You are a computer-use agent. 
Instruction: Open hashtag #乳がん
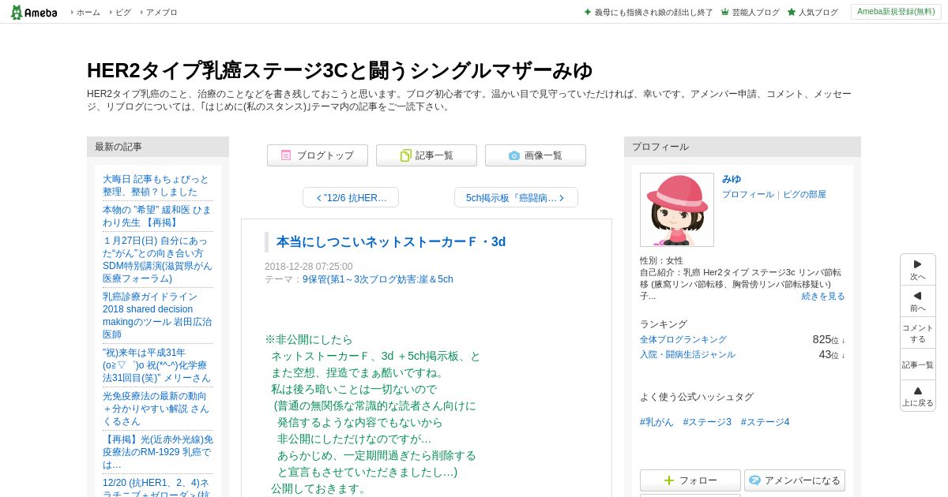point(656,422)
